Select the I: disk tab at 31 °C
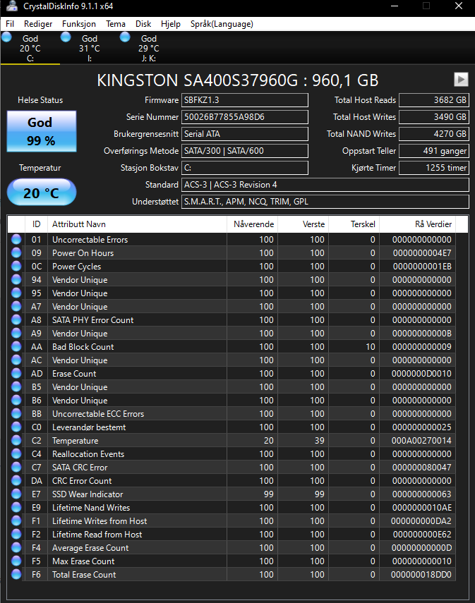Screen dimensions: 475x603 pyautogui.click(x=90, y=48)
